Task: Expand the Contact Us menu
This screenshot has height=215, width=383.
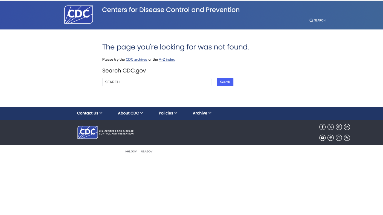Action: [x=89, y=113]
